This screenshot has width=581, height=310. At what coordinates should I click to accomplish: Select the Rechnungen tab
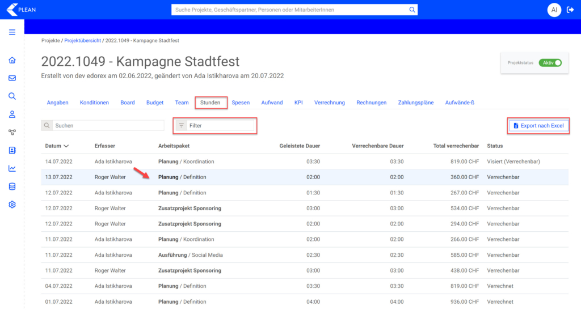pyautogui.click(x=371, y=103)
